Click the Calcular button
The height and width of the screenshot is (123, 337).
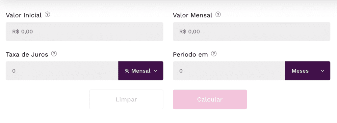pos(210,99)
